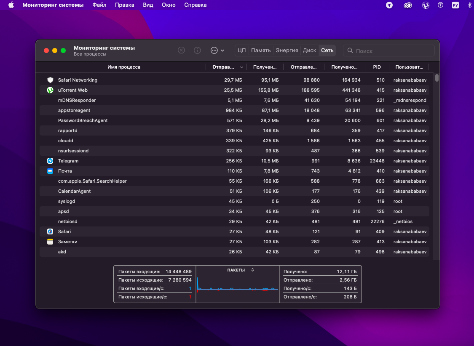
Task: Click the Почта mail app icon
Action: [50, 171]
